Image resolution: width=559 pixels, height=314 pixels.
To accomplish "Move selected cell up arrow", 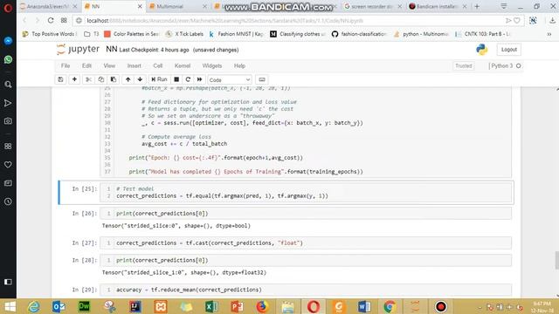I will (128, 79).
